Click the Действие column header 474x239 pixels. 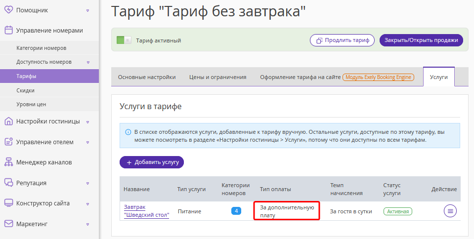[444, 189]
